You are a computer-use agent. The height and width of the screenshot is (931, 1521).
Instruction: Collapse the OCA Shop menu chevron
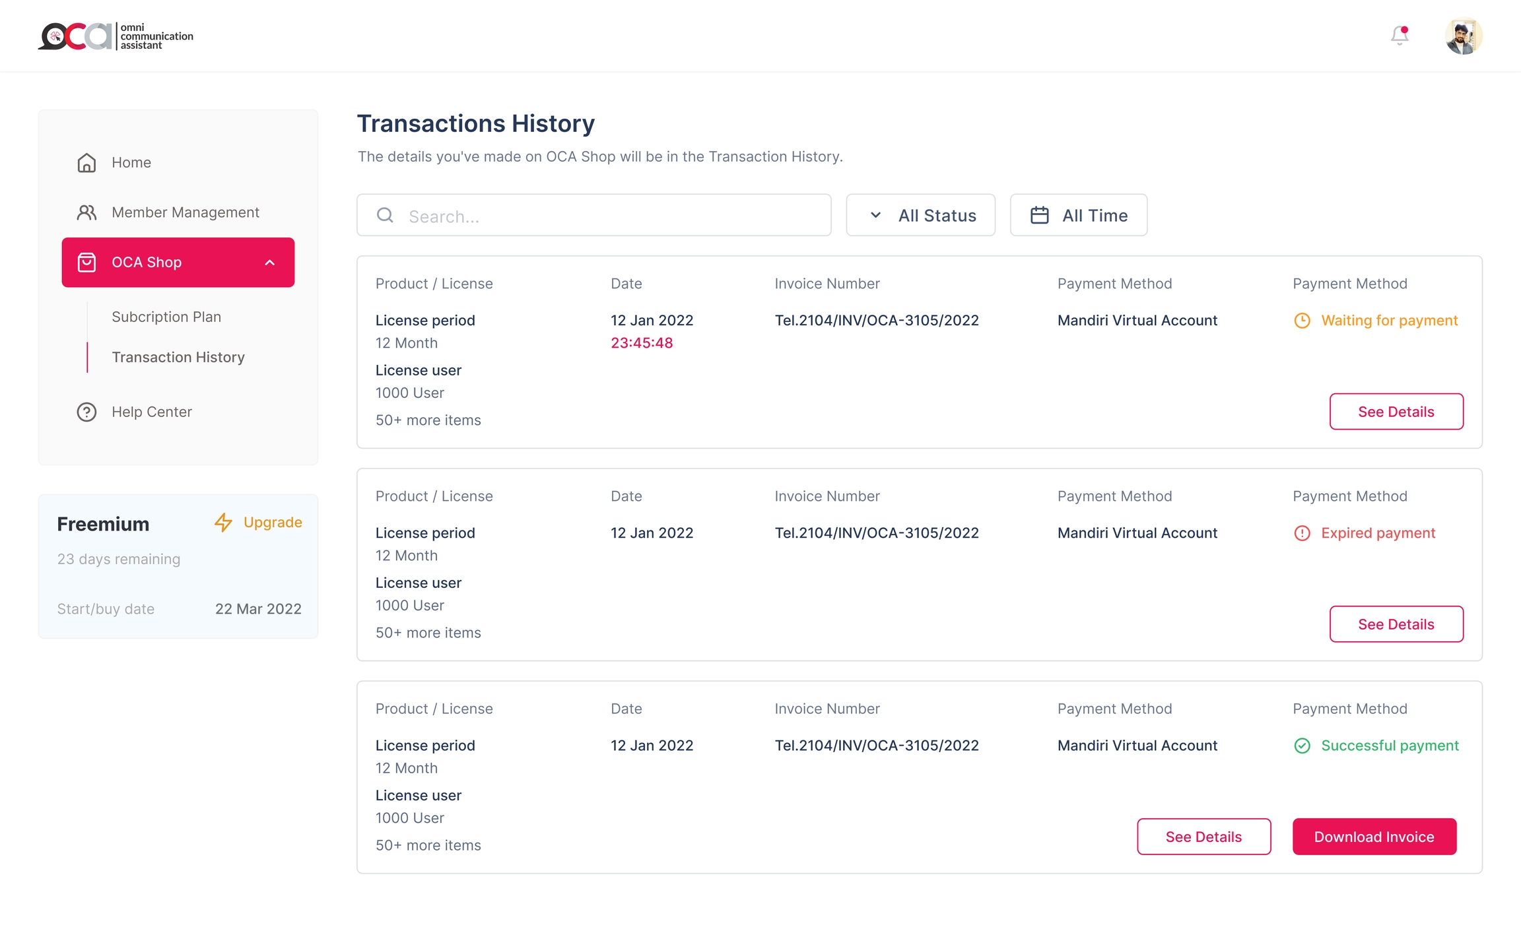[x=269, y=263]
